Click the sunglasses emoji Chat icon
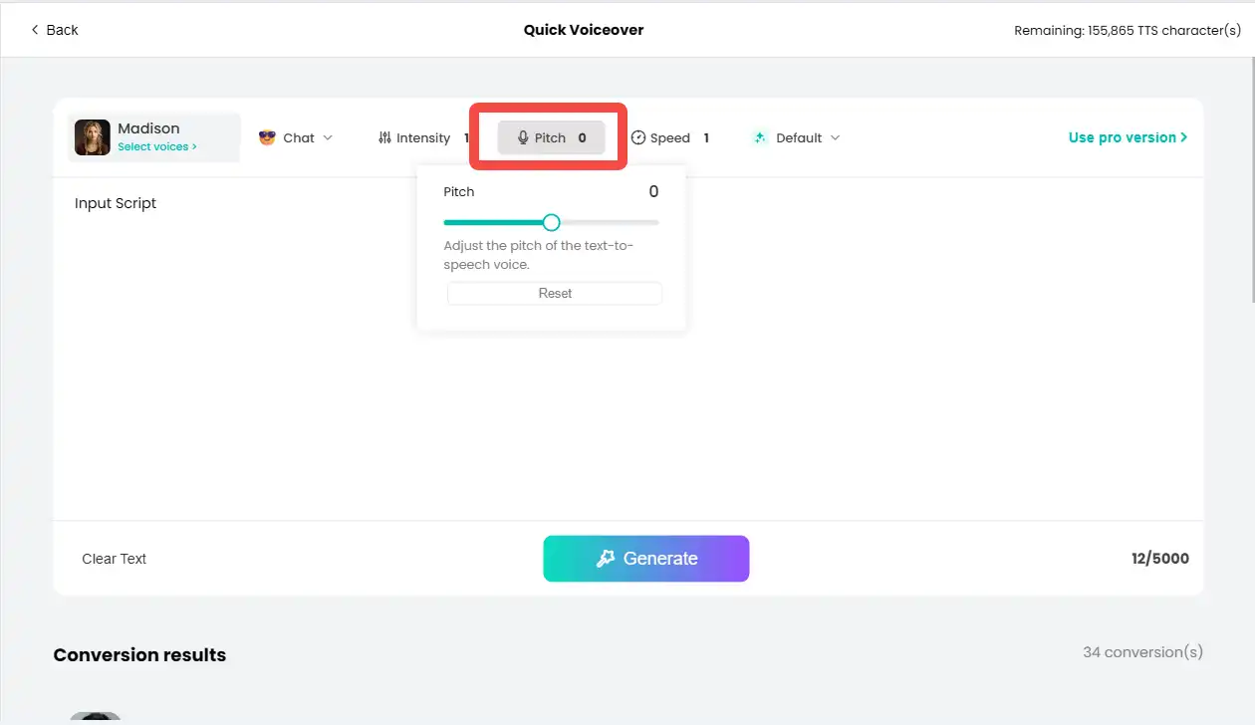The height and width of the screenshot is (725, 1255). 267,137
